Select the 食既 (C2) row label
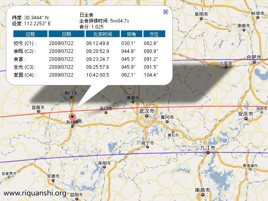The width and height of the screenshot is (268, 201). point(25,51)
